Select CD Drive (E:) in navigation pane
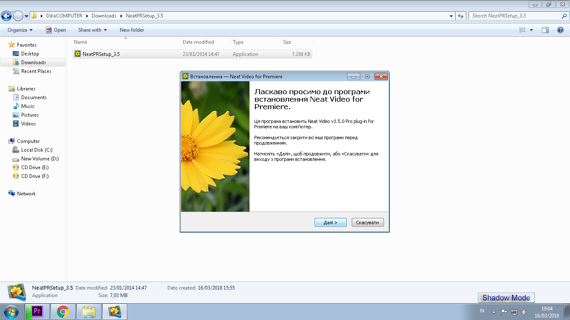The height and width of the screenshot is (320, 570). click(35, 167)
